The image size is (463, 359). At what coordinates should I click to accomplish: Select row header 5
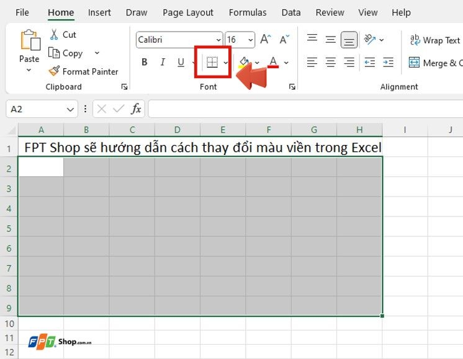(x=9, y=228)
